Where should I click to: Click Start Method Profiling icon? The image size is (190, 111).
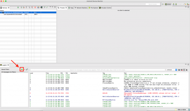(32, 8)
